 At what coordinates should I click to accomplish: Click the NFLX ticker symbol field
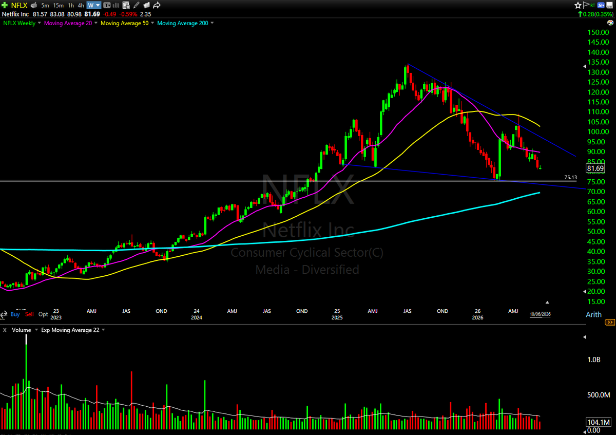pyautogui.click(x=19, y=5)
